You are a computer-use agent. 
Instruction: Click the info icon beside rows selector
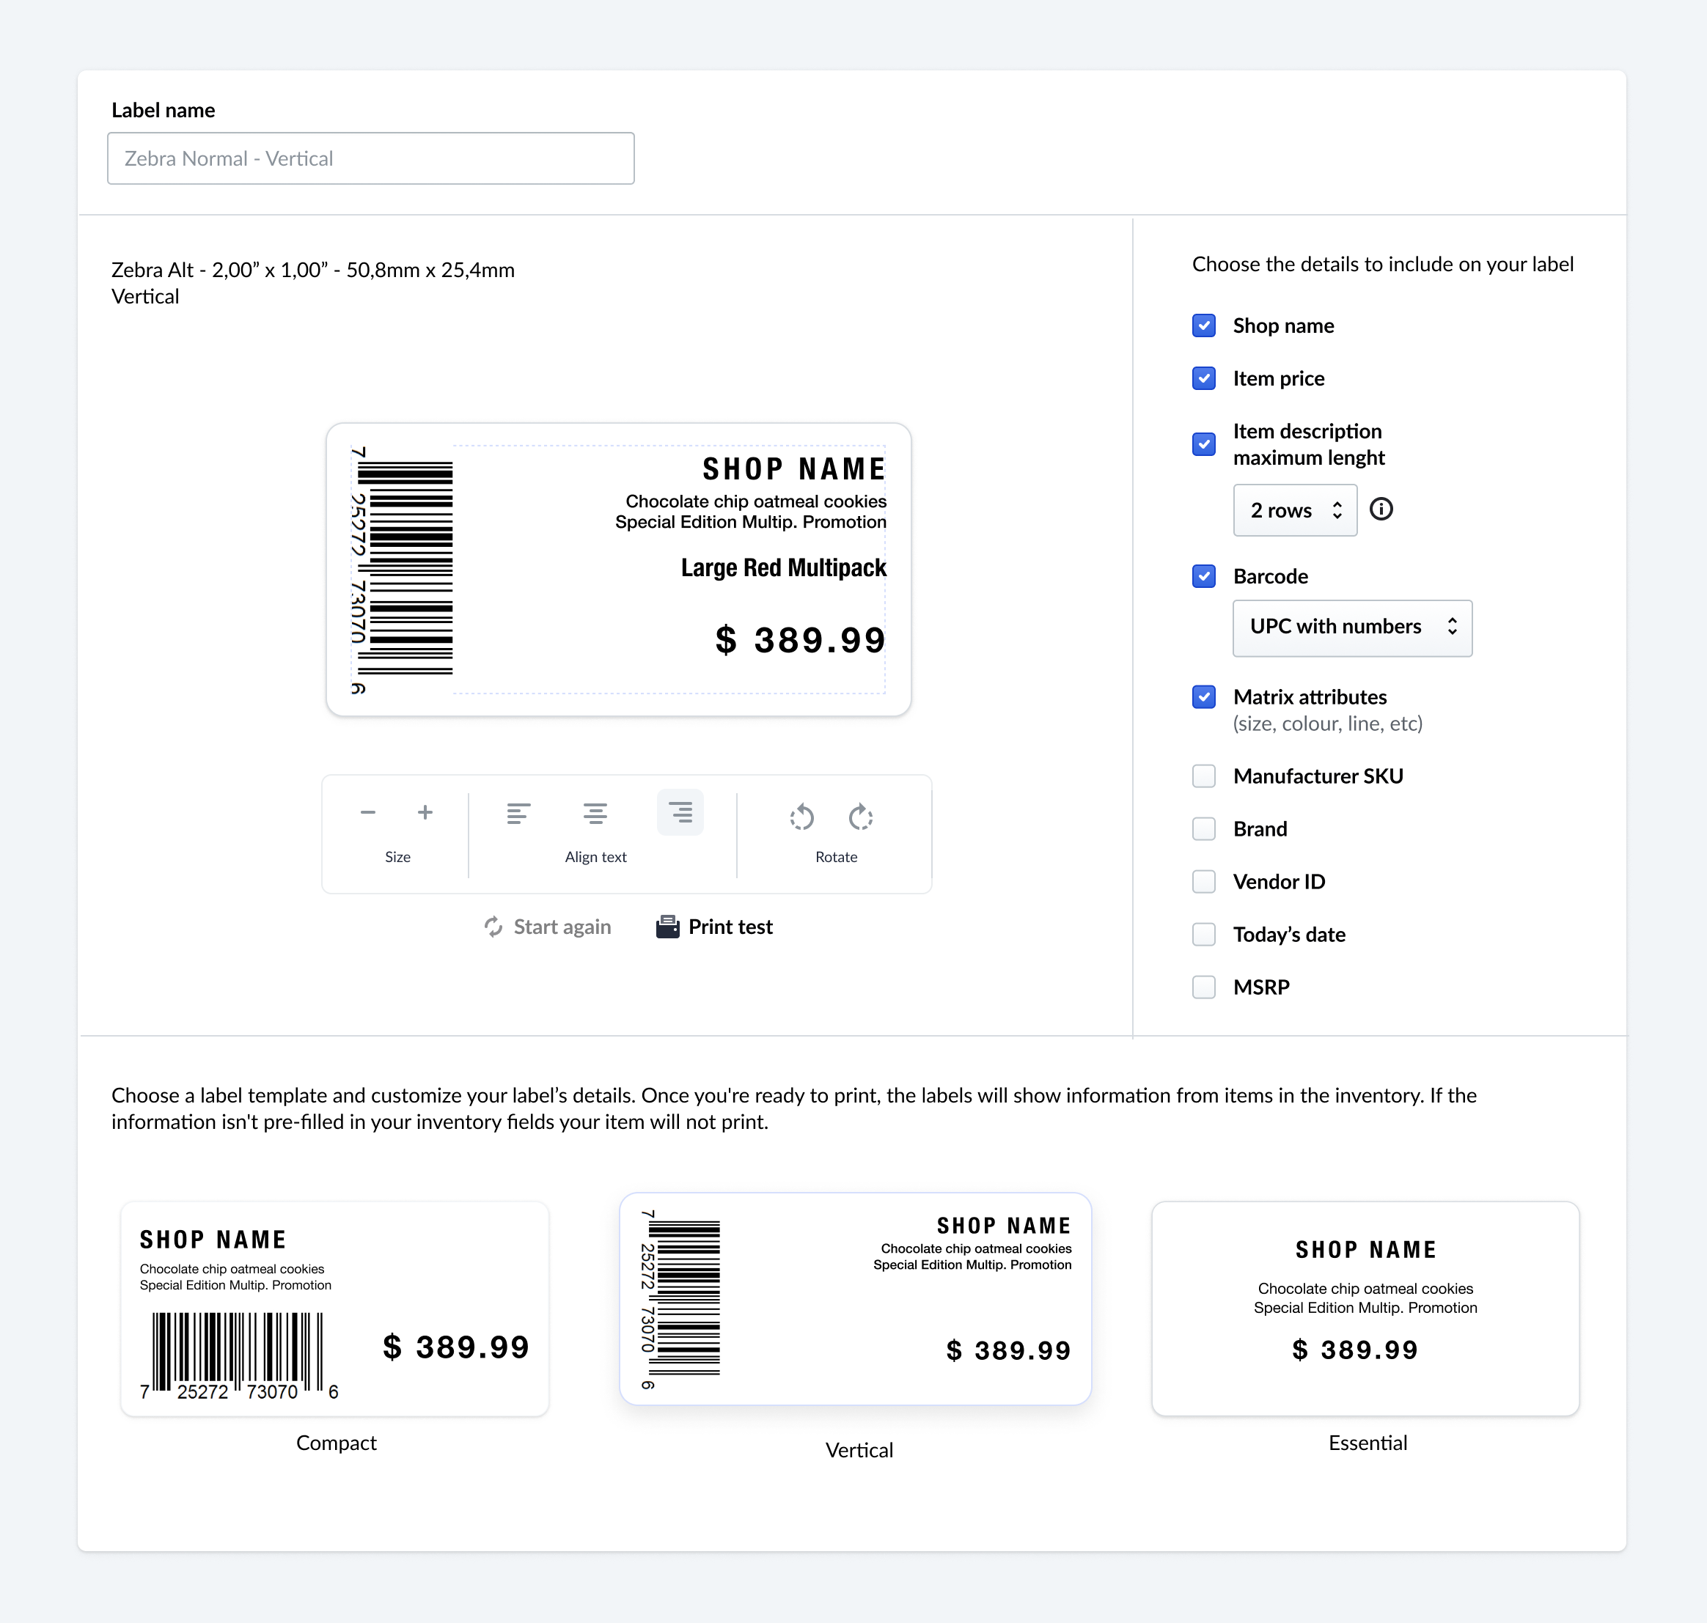click(1381, 509)
